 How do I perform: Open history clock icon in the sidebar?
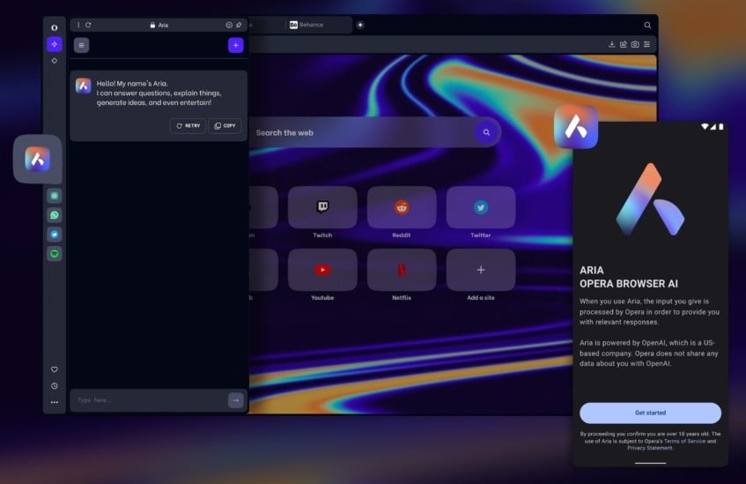(x=55, y=386)
